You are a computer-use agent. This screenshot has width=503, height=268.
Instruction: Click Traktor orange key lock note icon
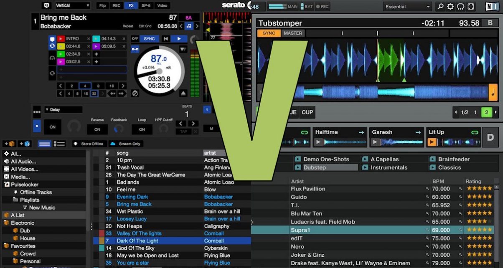pyautogui.click(x=493, y=92)
